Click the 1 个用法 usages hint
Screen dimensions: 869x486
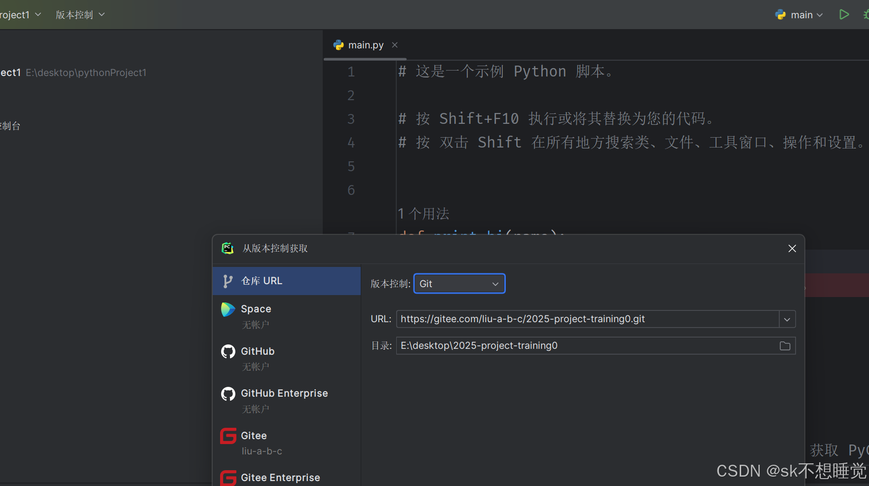pos(423,214)
